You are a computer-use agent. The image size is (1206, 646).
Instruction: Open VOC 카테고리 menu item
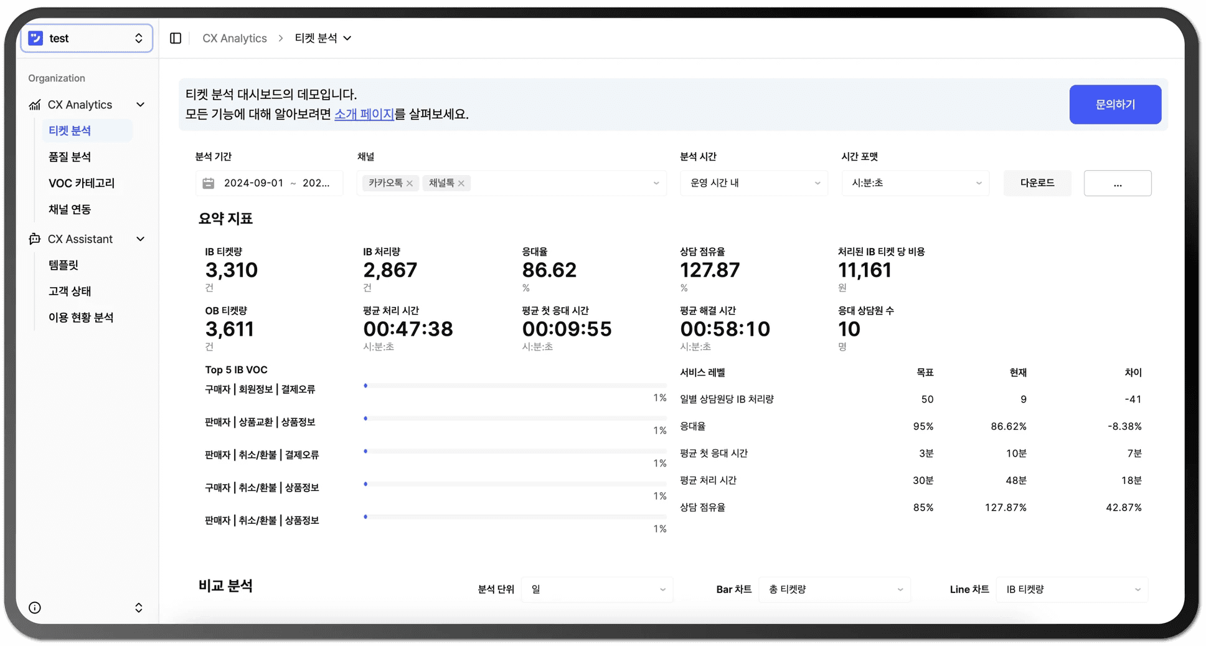[x=82, y=183]
